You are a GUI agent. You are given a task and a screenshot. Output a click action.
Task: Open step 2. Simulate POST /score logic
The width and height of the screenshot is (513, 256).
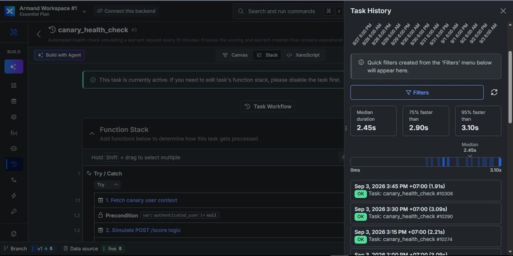coord(143,230)
